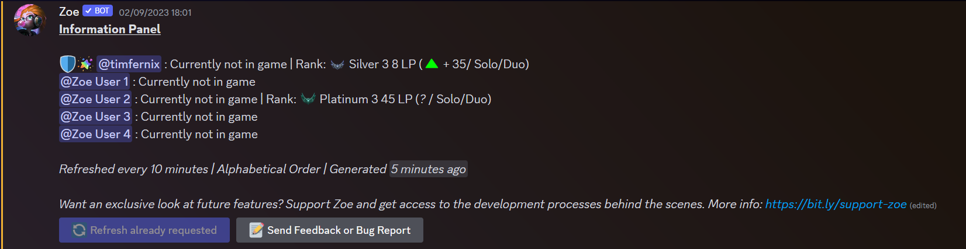
Task: Click the green up-arrow triangle icon
Action: 432,64
